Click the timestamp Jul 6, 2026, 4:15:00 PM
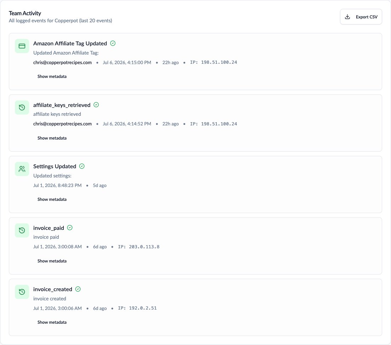The height and width of the screenshot is (345, 391). (x=127, y=62)
